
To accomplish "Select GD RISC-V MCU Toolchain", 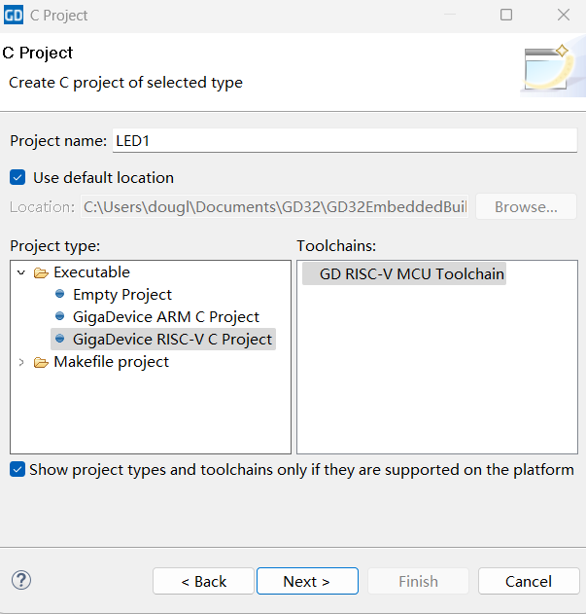I will [x=411, y=273].
